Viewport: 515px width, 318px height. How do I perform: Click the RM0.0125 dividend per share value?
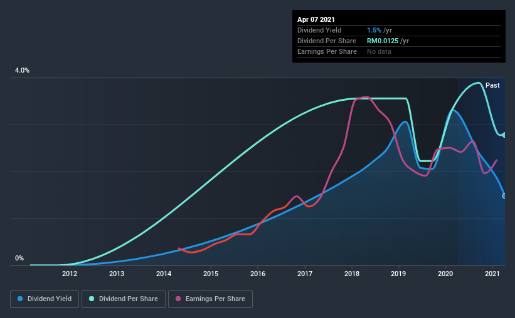(x=383, y=41)
